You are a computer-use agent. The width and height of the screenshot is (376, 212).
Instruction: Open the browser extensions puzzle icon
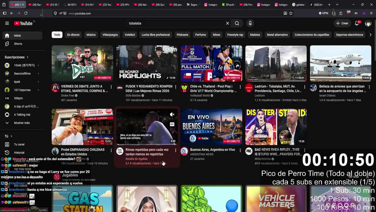(341, 13)
